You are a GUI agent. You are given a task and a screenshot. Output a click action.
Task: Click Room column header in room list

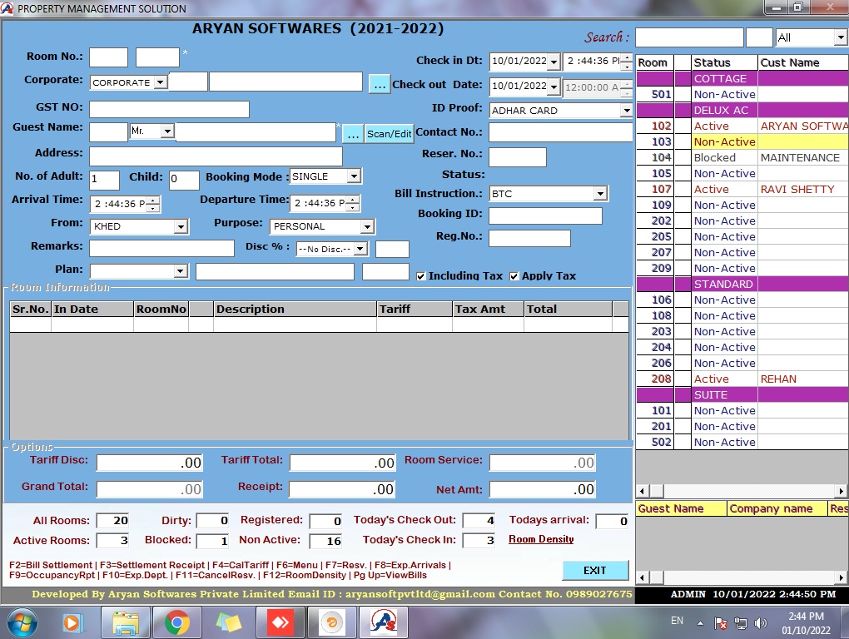pos(654,62)
